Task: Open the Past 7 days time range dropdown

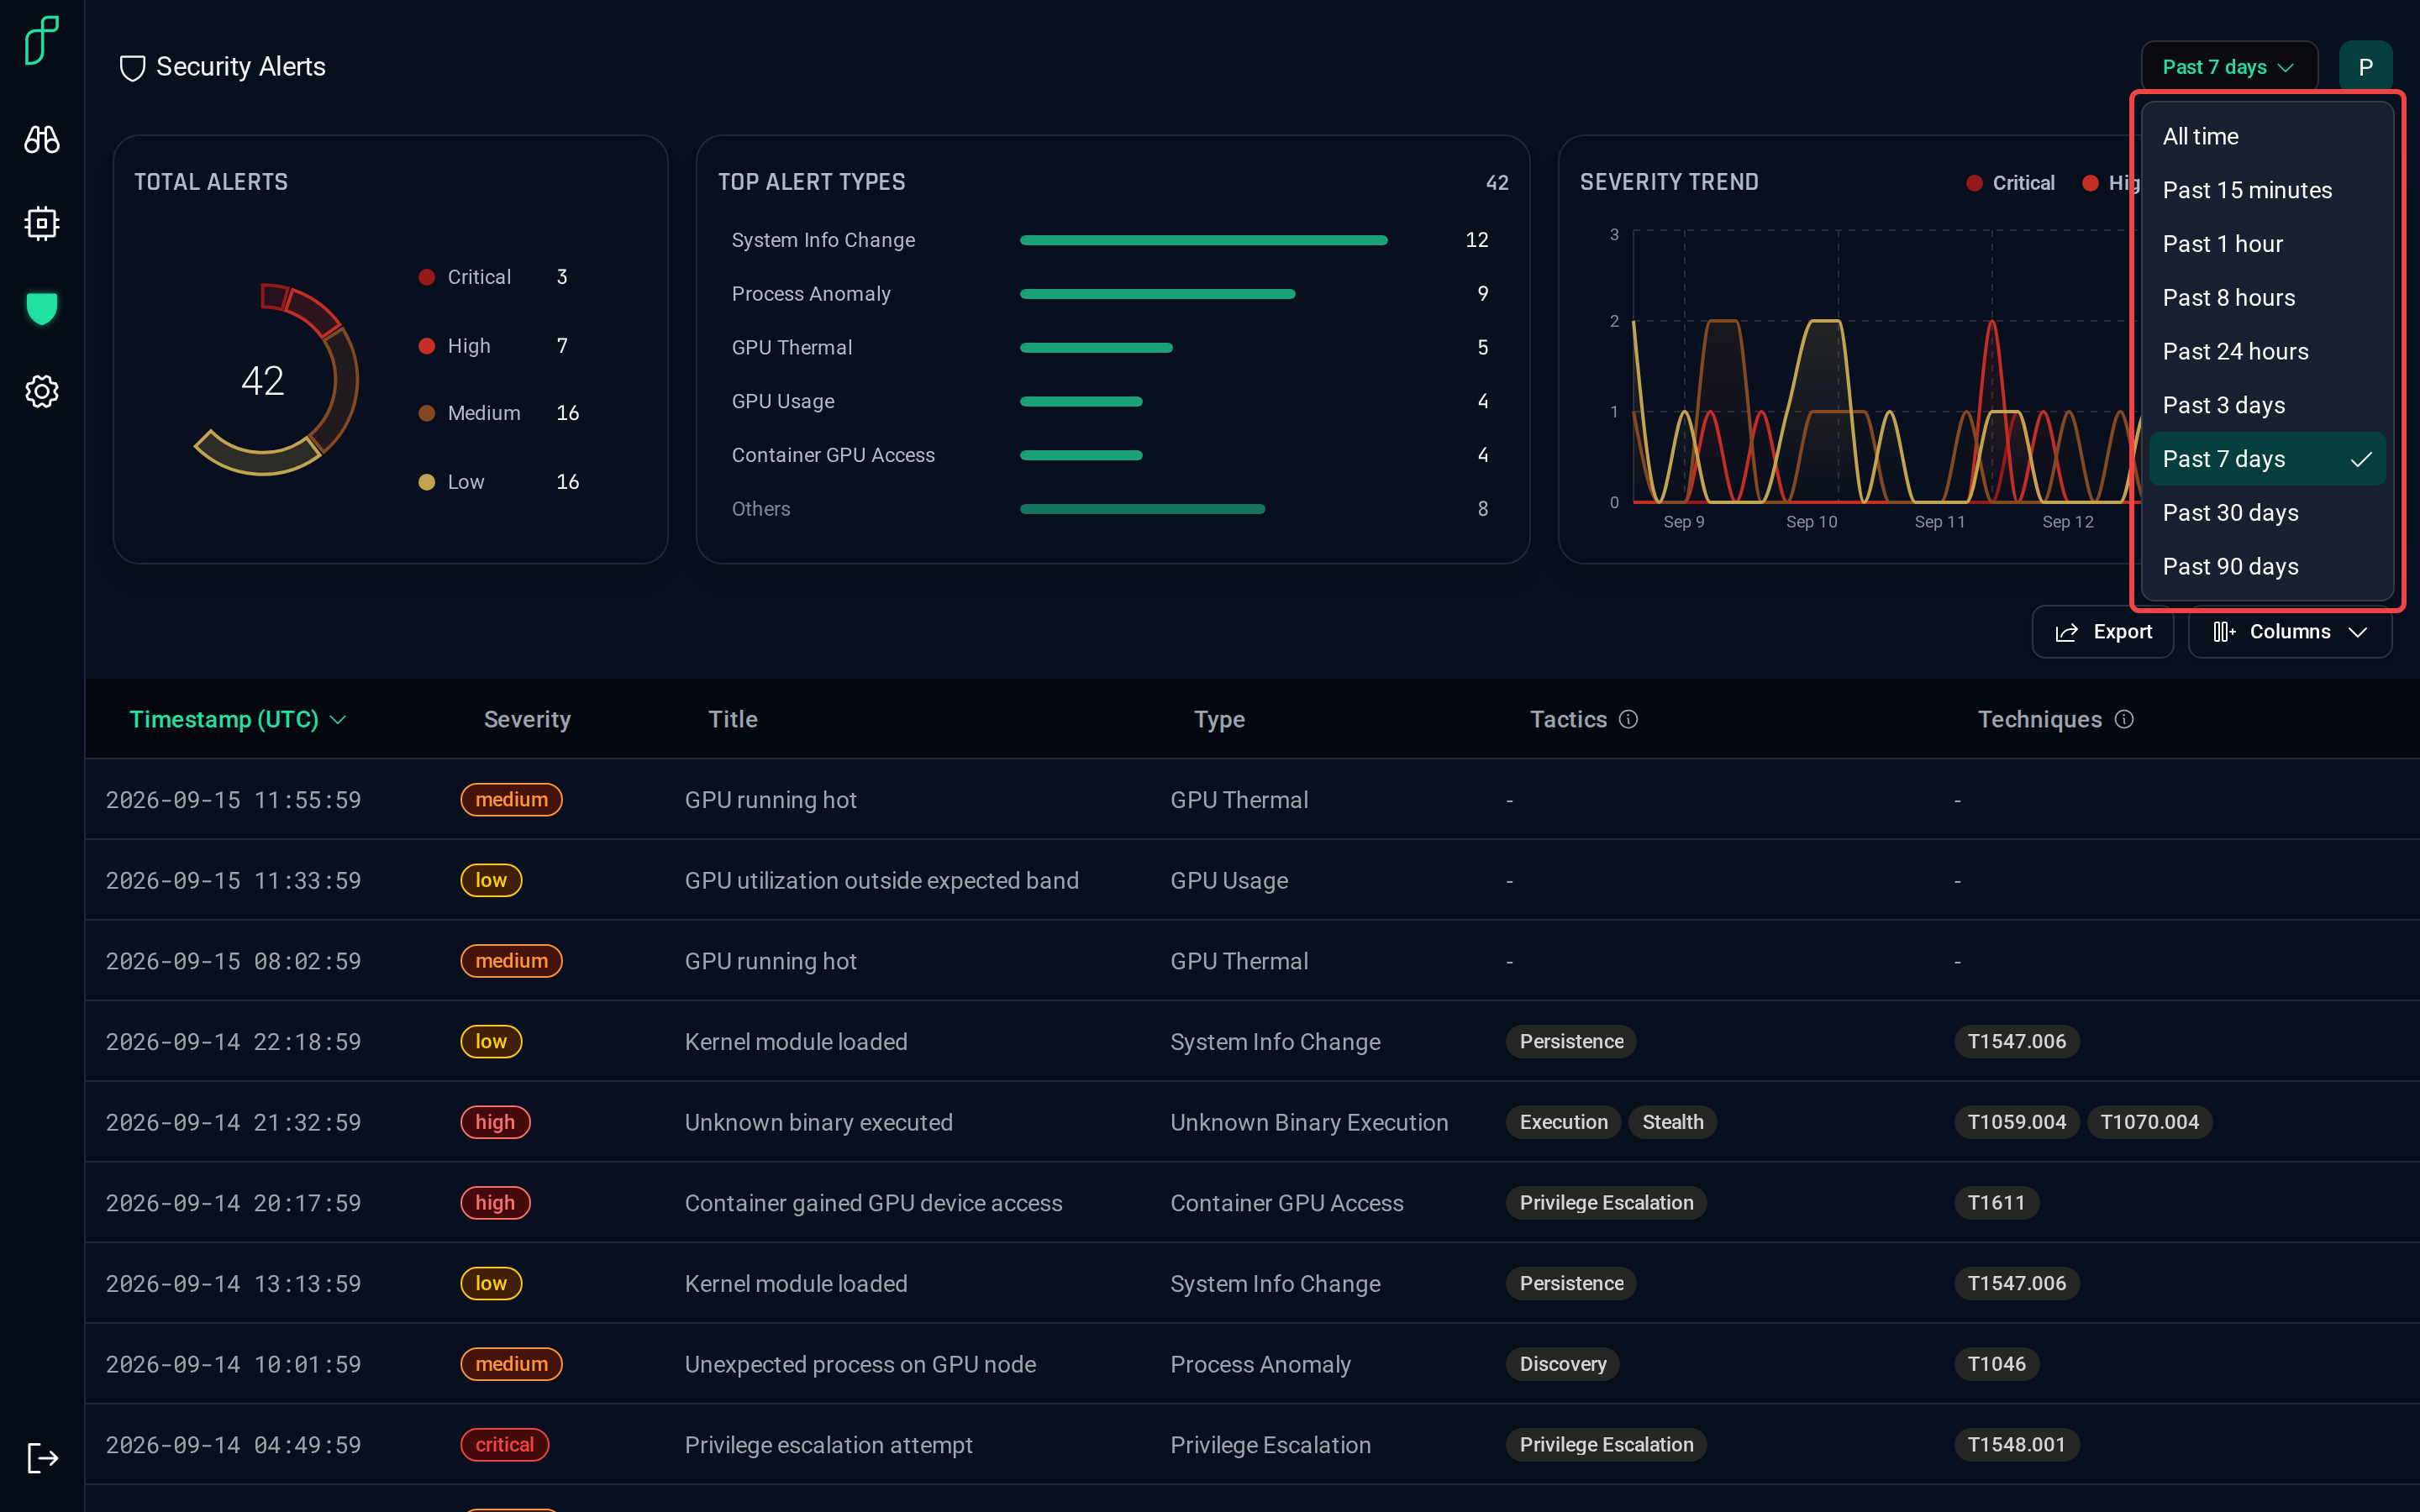Action: 2228,67
